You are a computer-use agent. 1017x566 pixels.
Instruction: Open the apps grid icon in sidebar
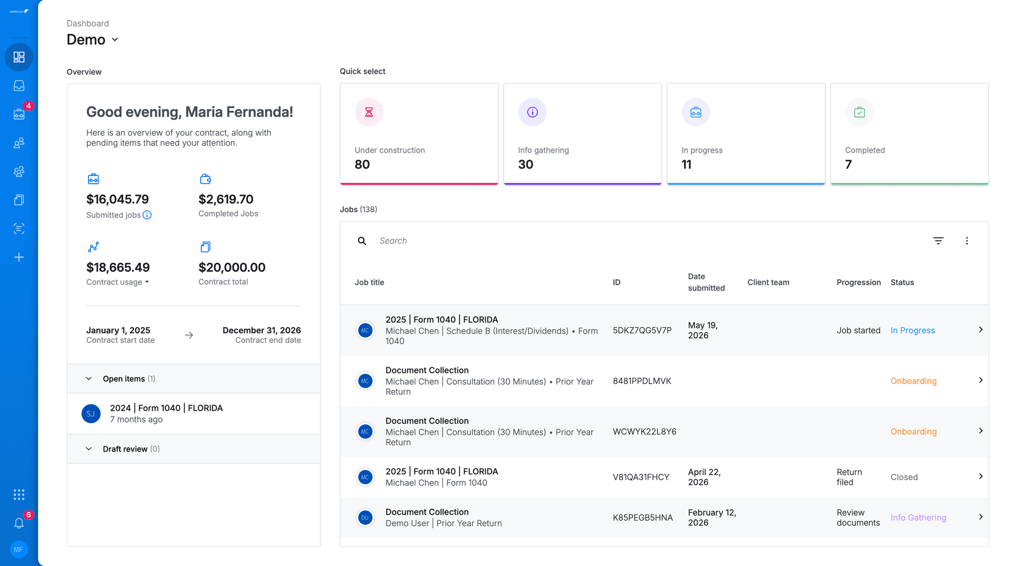click(19, 494)
